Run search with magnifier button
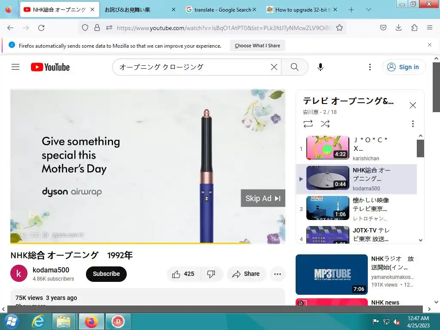The height and width of the screenshot is (330, 440). tap(295, 67)
